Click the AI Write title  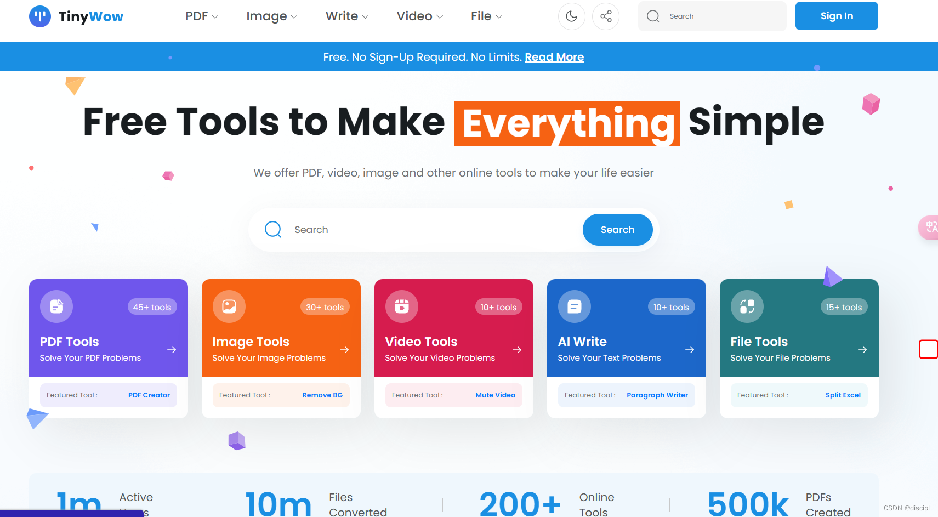582,342
